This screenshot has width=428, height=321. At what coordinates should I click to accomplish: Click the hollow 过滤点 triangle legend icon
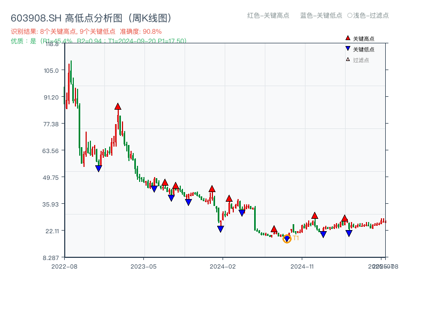pyautogui.click(x=347, y=59)
